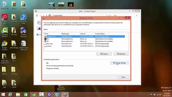Click the battery power tray icon
This screenshot has width=172, height=97.
click(x=154, y=95)
